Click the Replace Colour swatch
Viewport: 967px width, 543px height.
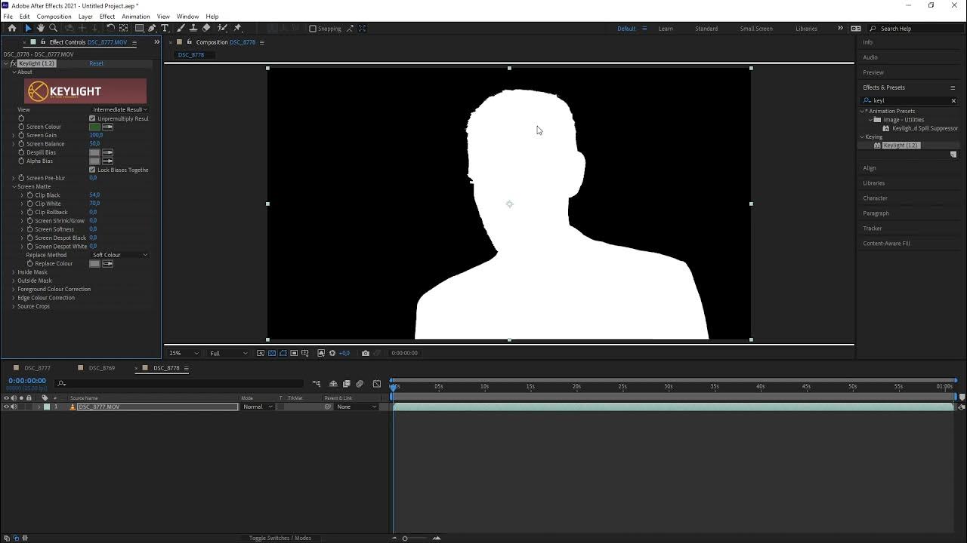tap(94, 263)
